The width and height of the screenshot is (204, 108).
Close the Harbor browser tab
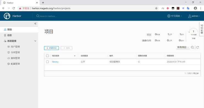[x=37, y=2]
